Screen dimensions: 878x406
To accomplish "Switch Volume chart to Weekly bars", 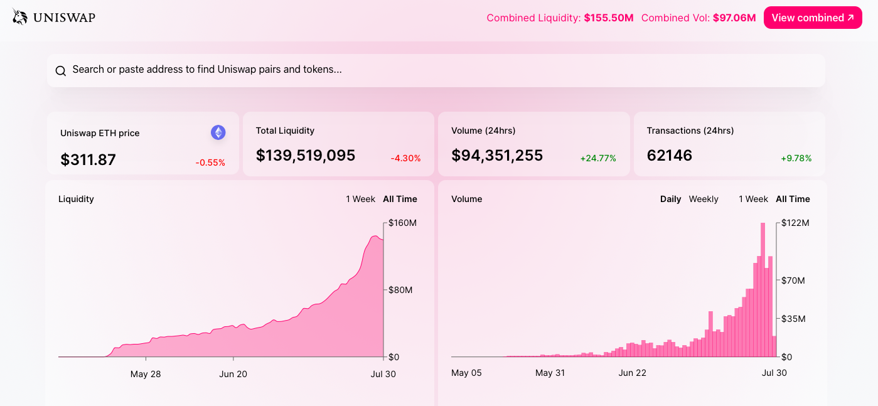I will pos(704,199).
